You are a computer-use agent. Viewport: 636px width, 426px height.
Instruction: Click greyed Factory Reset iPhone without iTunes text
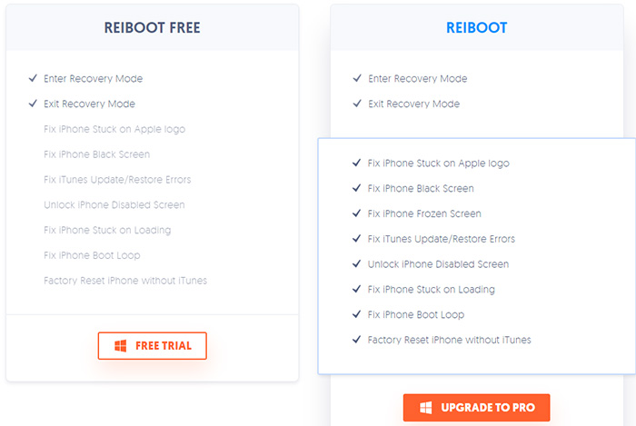pos(125,281)
